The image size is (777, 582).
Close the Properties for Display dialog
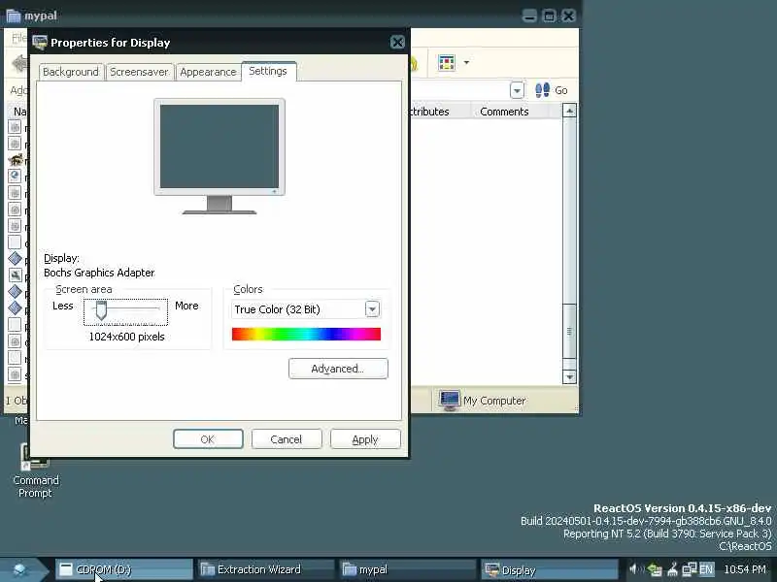pyautogui.click(x=397, y=42)
